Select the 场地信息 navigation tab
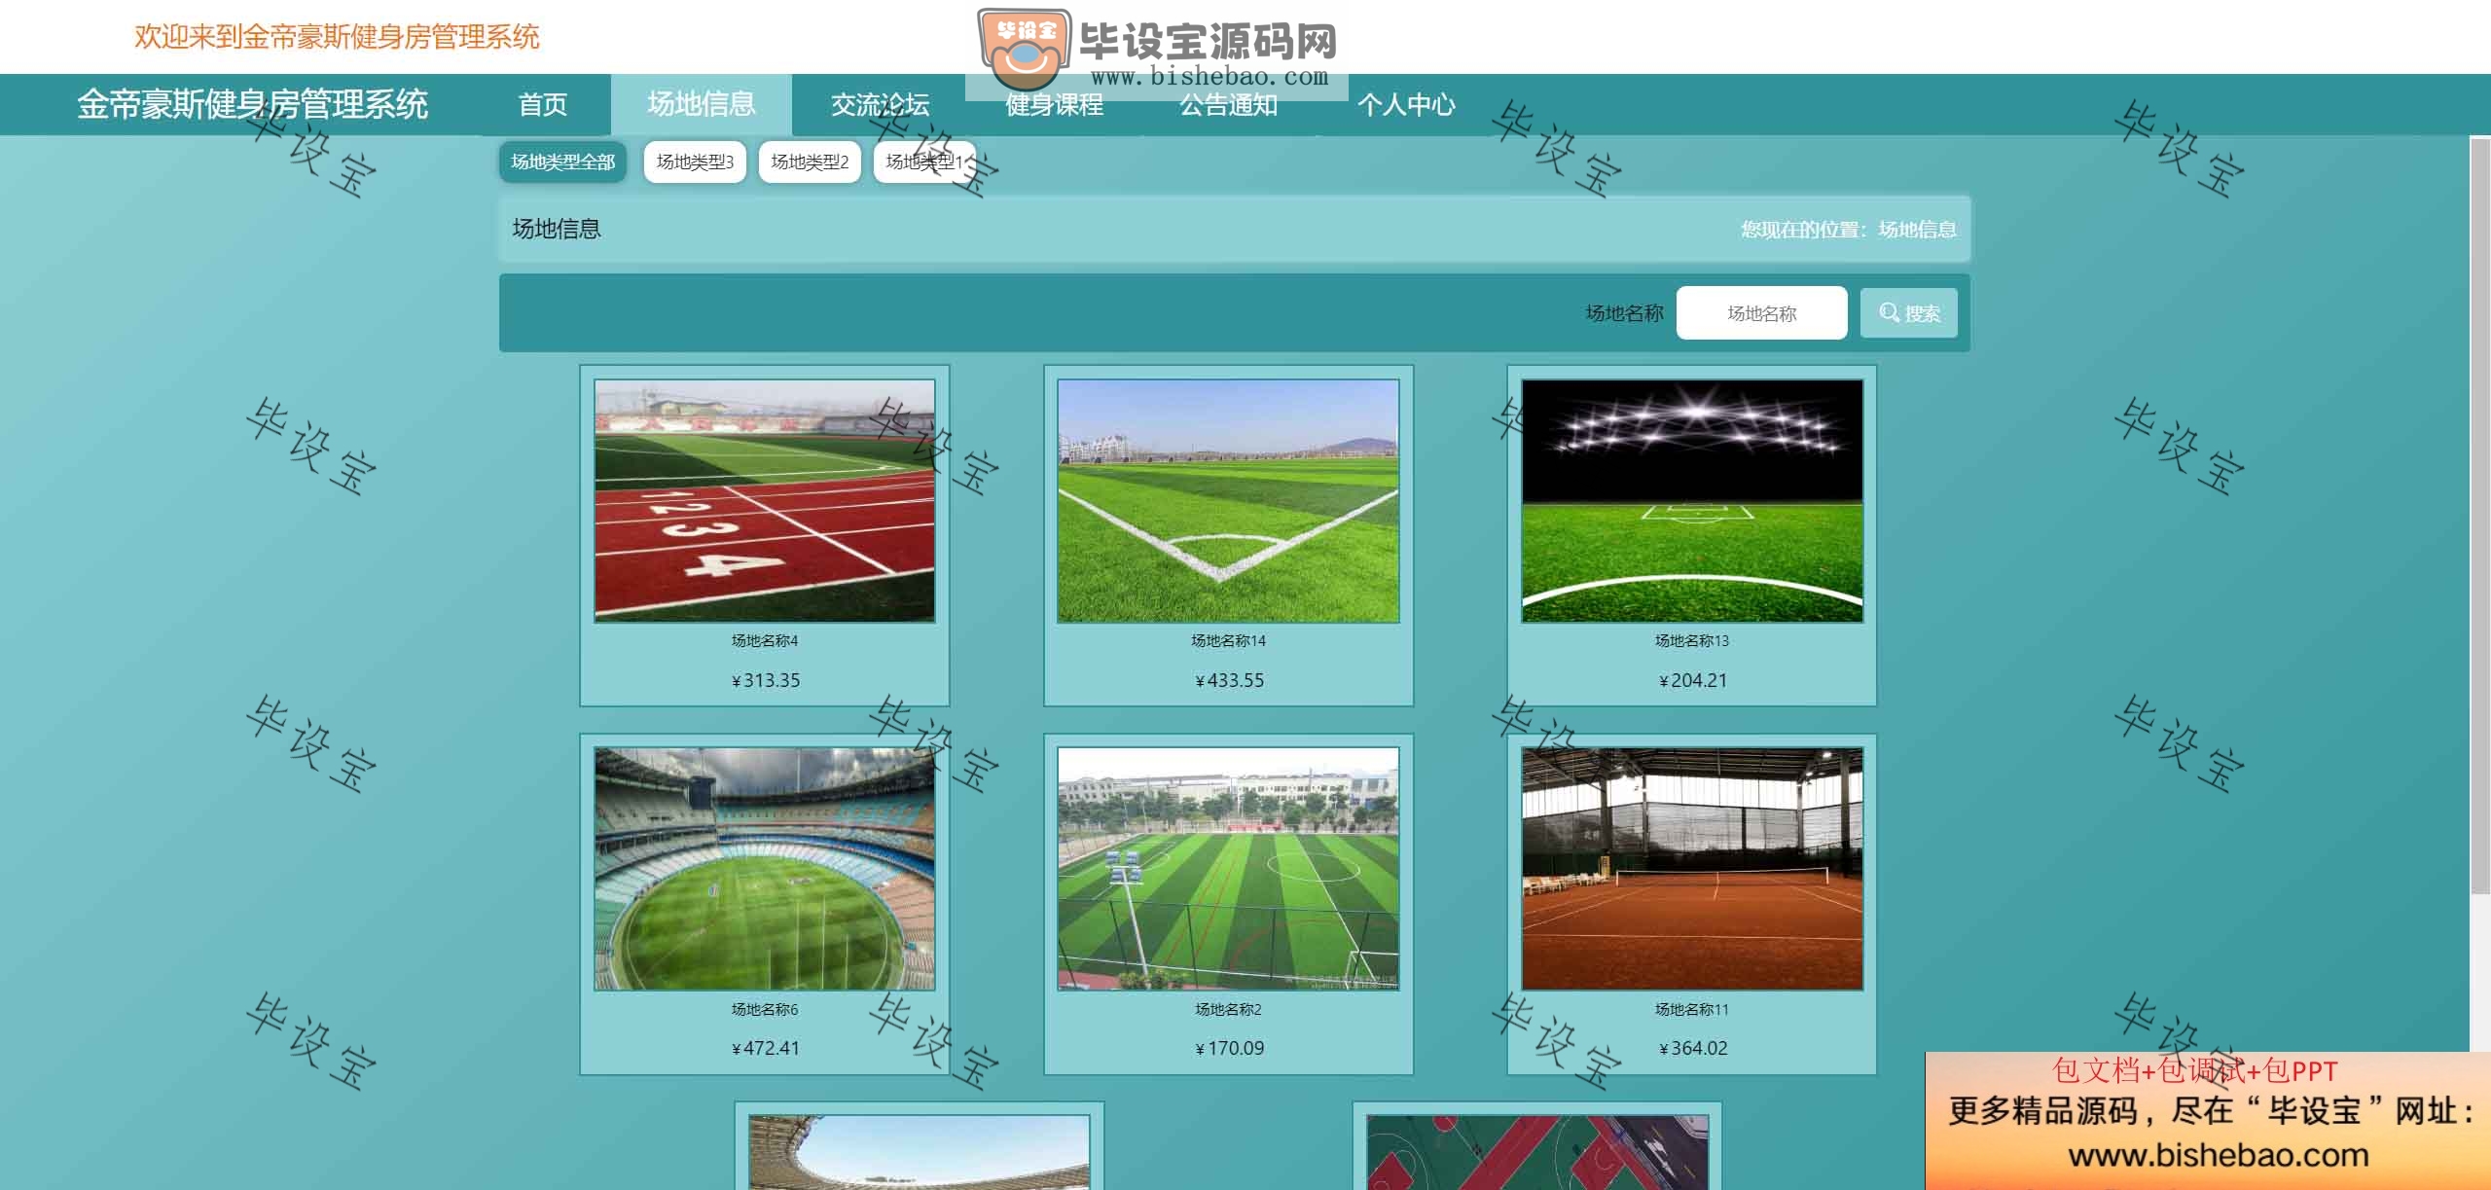 point(701,104)
